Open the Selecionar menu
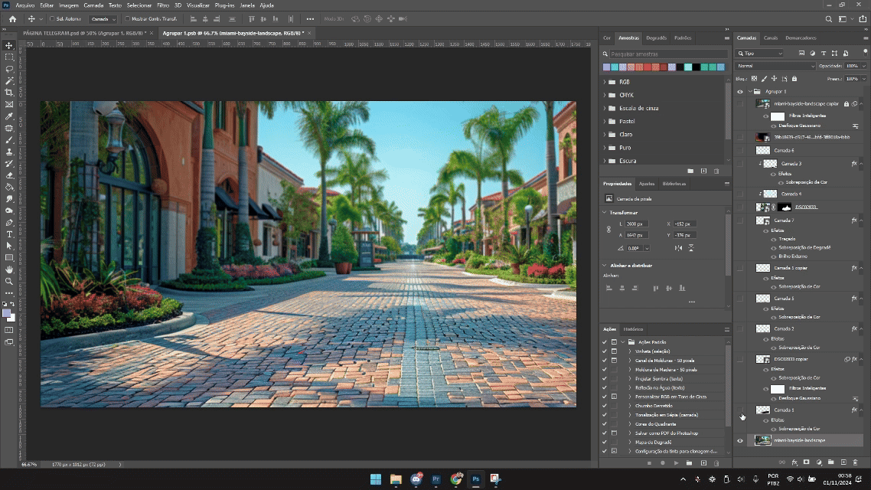This screenshot has width=871, height=490. point(139,5)
